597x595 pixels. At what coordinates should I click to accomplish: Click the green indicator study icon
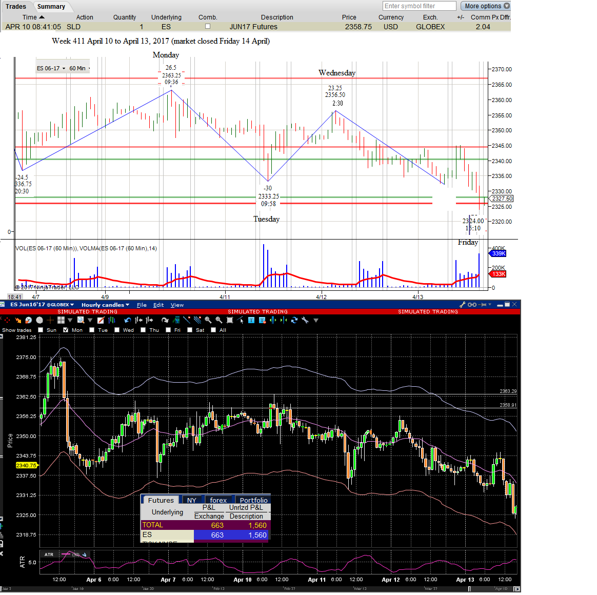pos(176,320)
